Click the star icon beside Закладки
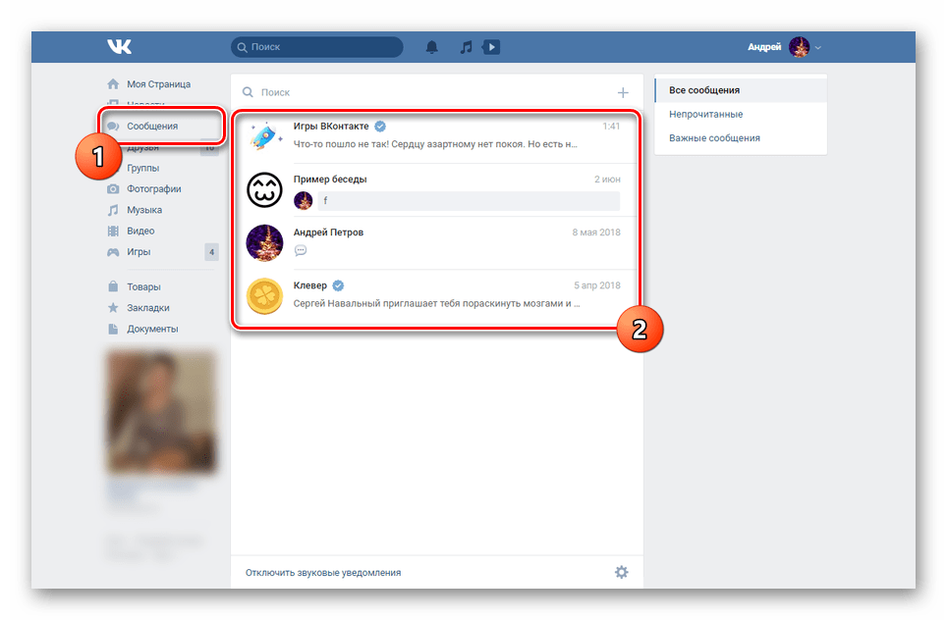Image resolution: width=947 pixels, height=620 pixels. [x=113, y=308]
